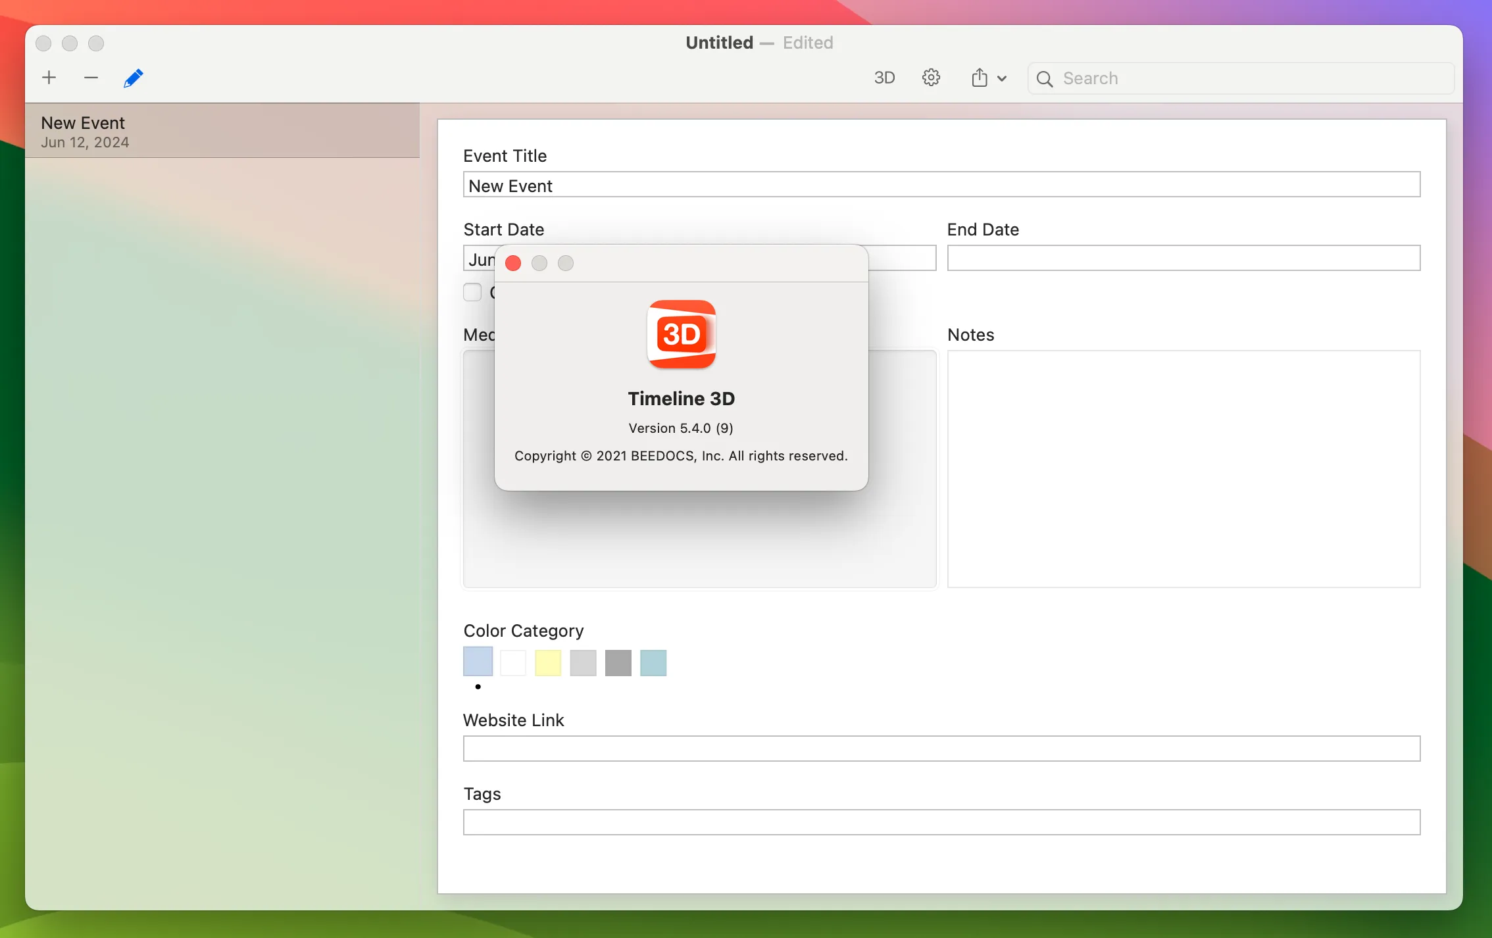This screenshot has width=1492, height=938.
Task: Click the Website Link input field
Action: click(941, 749)
